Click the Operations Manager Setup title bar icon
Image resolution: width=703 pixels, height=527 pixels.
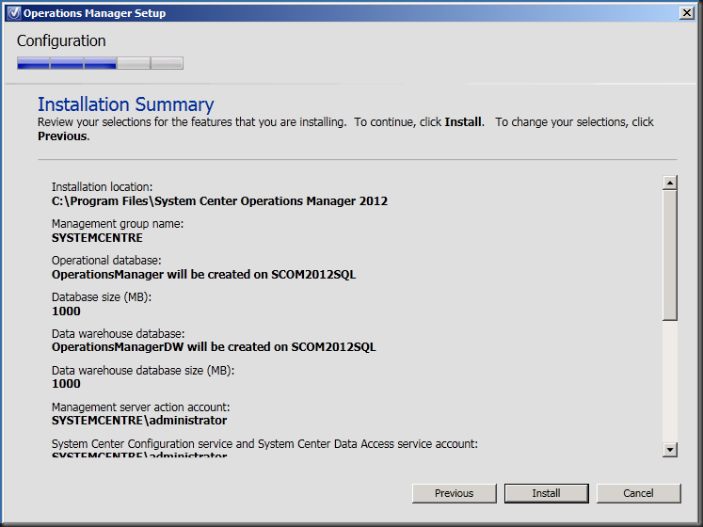click(x=13, y=13)
